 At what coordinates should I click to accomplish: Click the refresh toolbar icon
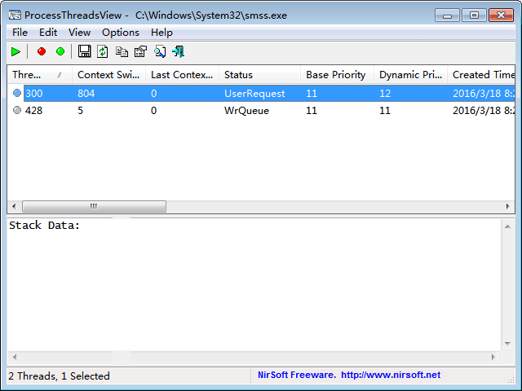(103, 51)
